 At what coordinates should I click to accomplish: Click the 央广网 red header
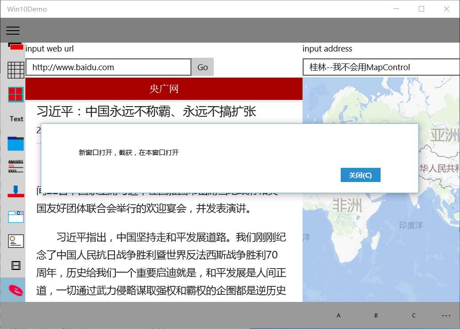[x=164, y=89]
